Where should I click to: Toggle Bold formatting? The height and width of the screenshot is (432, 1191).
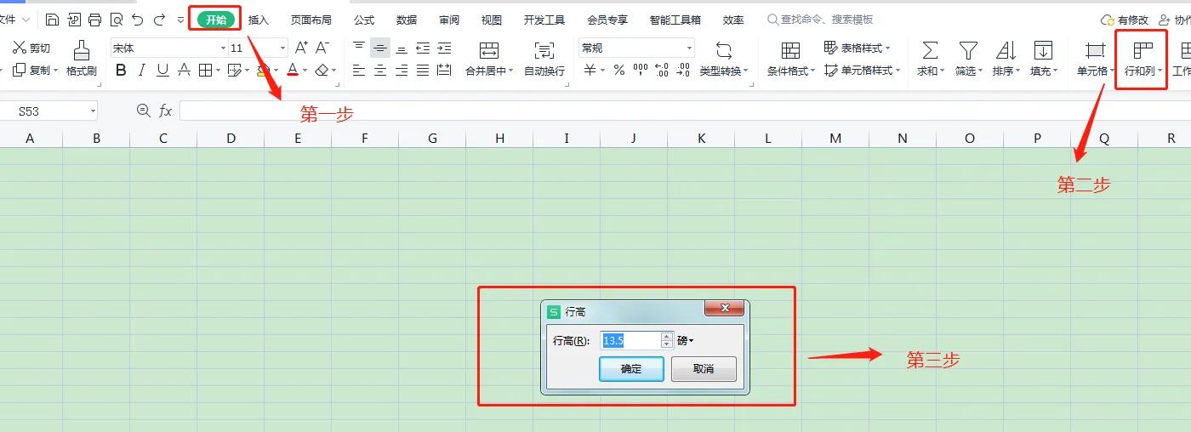121,71
